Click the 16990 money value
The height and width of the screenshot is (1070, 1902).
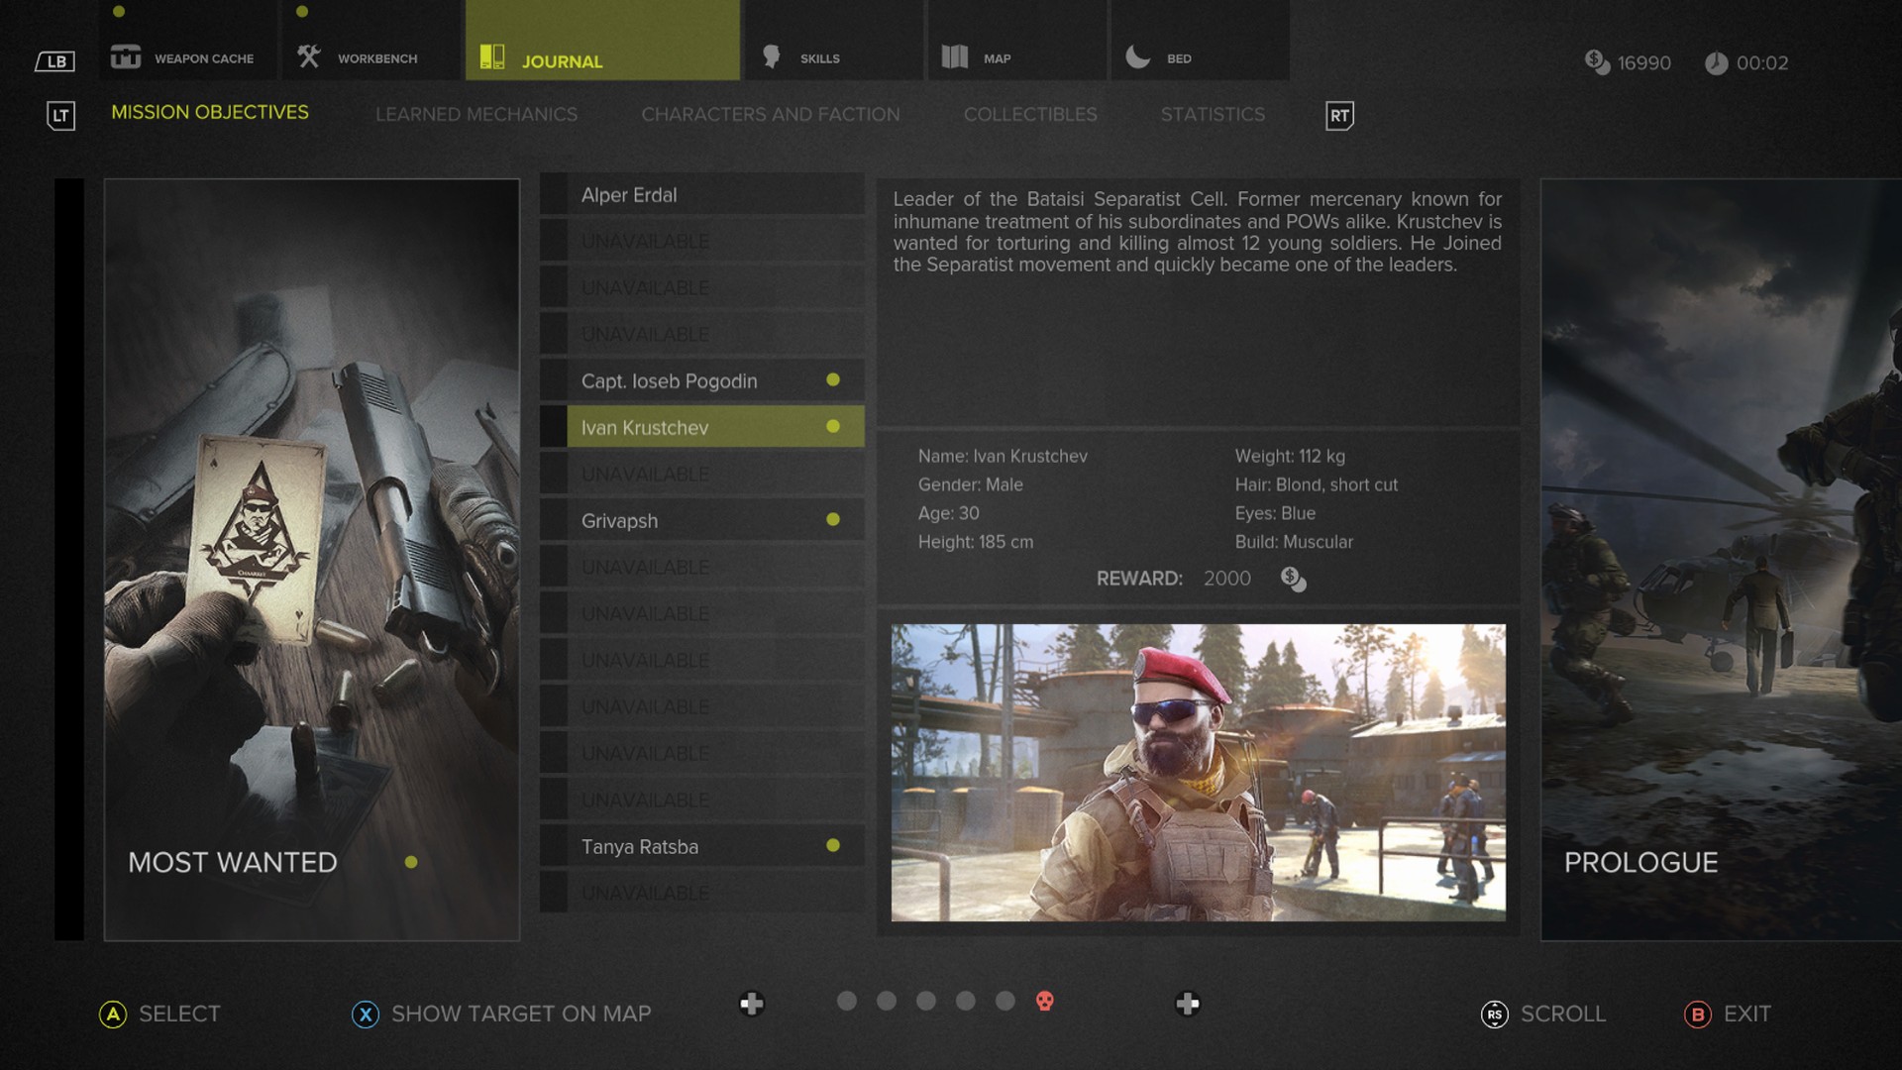(x=1644, y=63)
